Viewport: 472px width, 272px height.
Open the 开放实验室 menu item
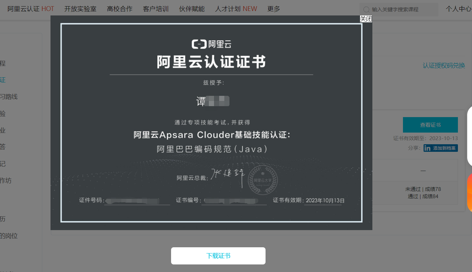click(80, 9)
